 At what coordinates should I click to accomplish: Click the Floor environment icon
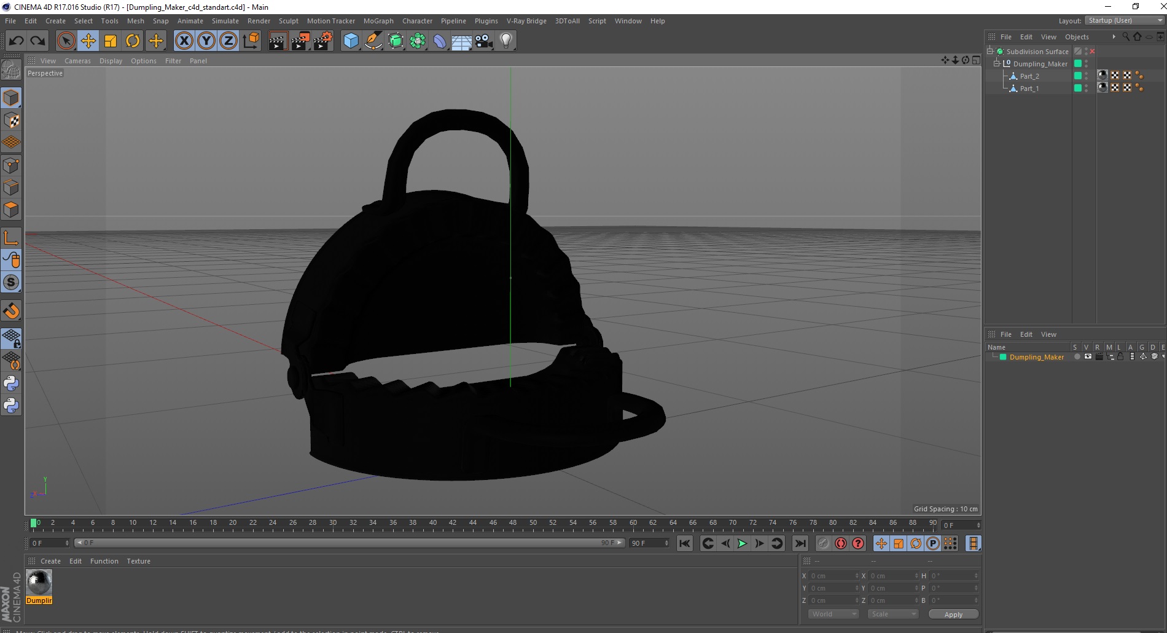click(461, 41)
